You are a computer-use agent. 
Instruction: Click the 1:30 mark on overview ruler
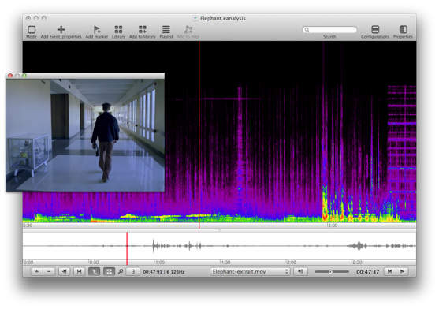click(x=225, y=262)
